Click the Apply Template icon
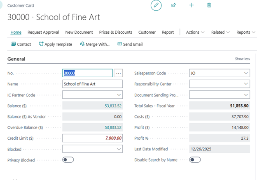Viewport: 257px width, 180px height. point(41,44)
